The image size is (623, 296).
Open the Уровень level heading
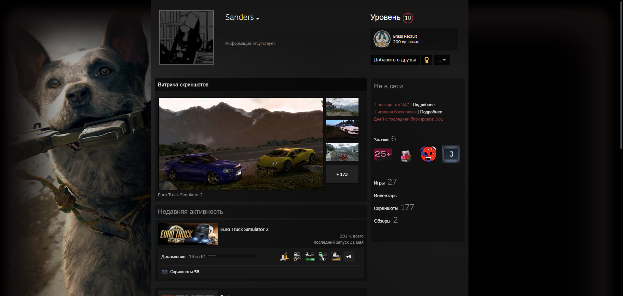(385, 18)
